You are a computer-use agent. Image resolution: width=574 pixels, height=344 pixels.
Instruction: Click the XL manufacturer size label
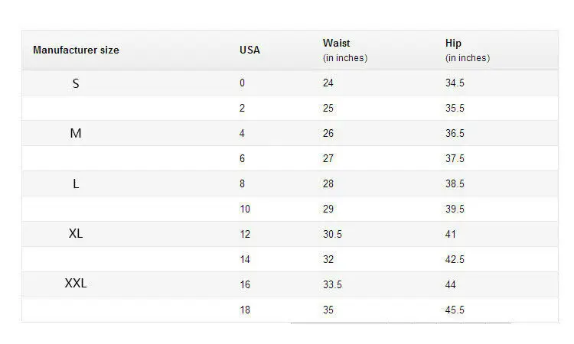coord(76,233)
